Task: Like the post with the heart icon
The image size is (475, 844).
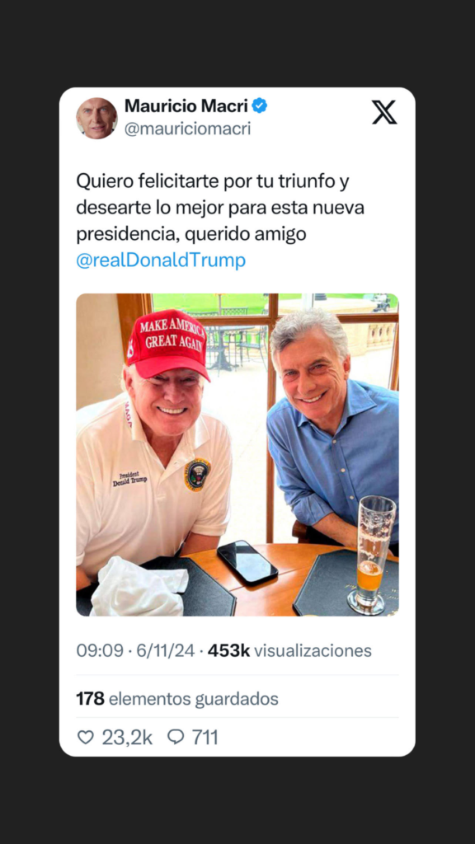Action: point(86,737)
